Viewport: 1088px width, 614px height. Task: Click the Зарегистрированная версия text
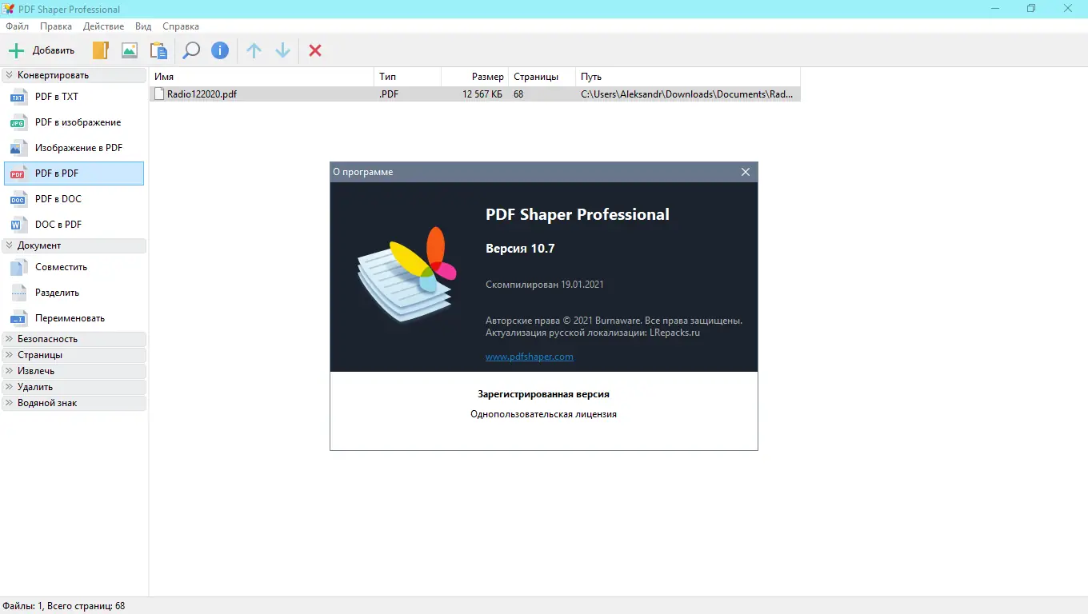pyautogui.click(x=544, y=394)
